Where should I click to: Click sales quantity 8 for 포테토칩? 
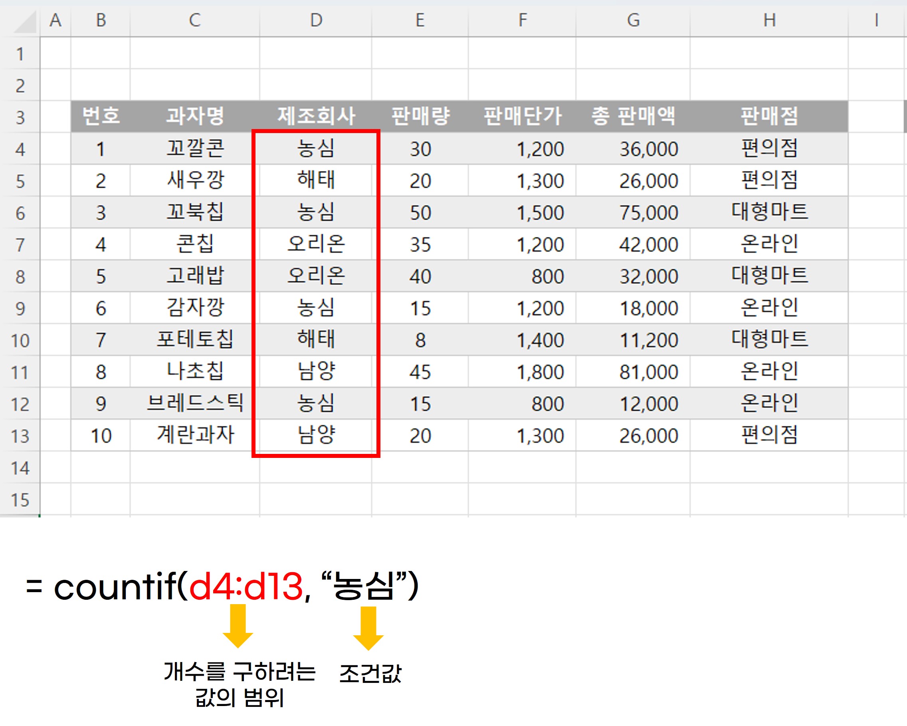(x=420, y=339)
